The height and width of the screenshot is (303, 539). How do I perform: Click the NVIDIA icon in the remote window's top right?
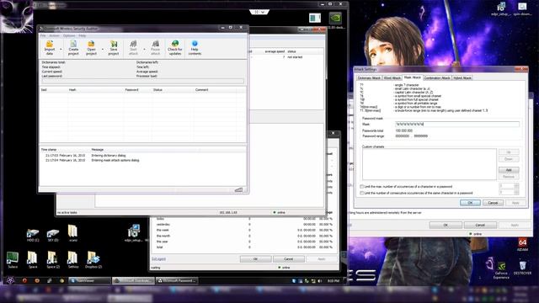(x=335, y=18)
